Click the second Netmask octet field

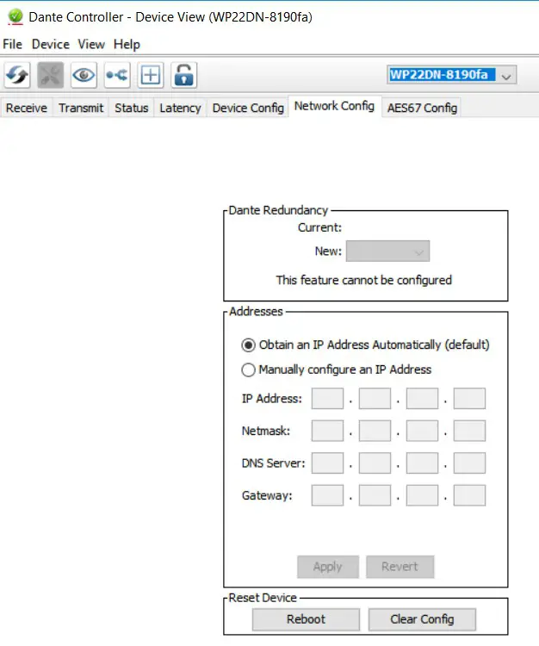375,431
